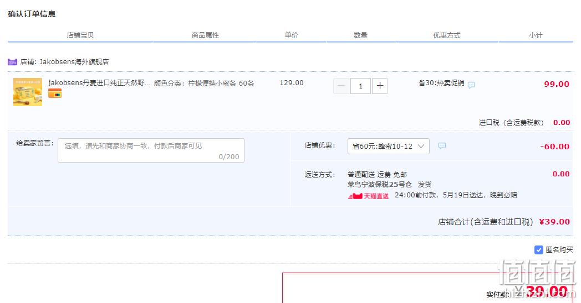Click info bubble beside shop discount dropdown
This screenshot has width=581, height=303.
[442, 146]
